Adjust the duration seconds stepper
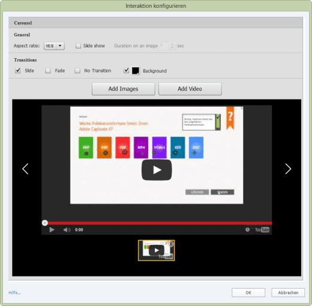 (x=172, y=46)
